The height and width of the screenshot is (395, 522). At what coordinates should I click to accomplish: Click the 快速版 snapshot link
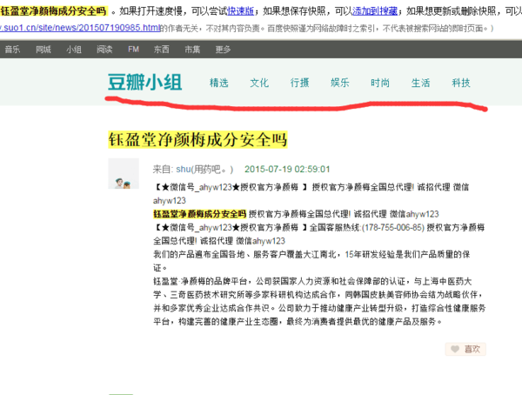click(x=240, y=11)
